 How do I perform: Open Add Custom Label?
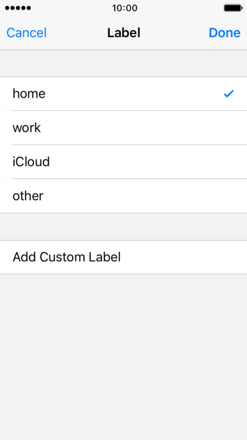(x=123, y=257)
